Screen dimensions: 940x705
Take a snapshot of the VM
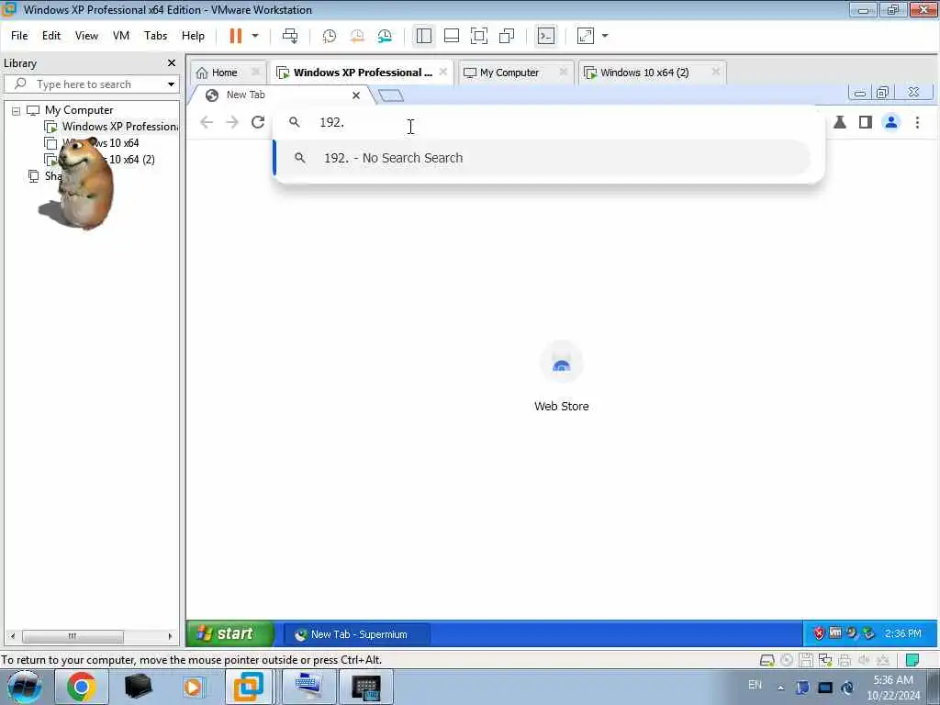330,36
